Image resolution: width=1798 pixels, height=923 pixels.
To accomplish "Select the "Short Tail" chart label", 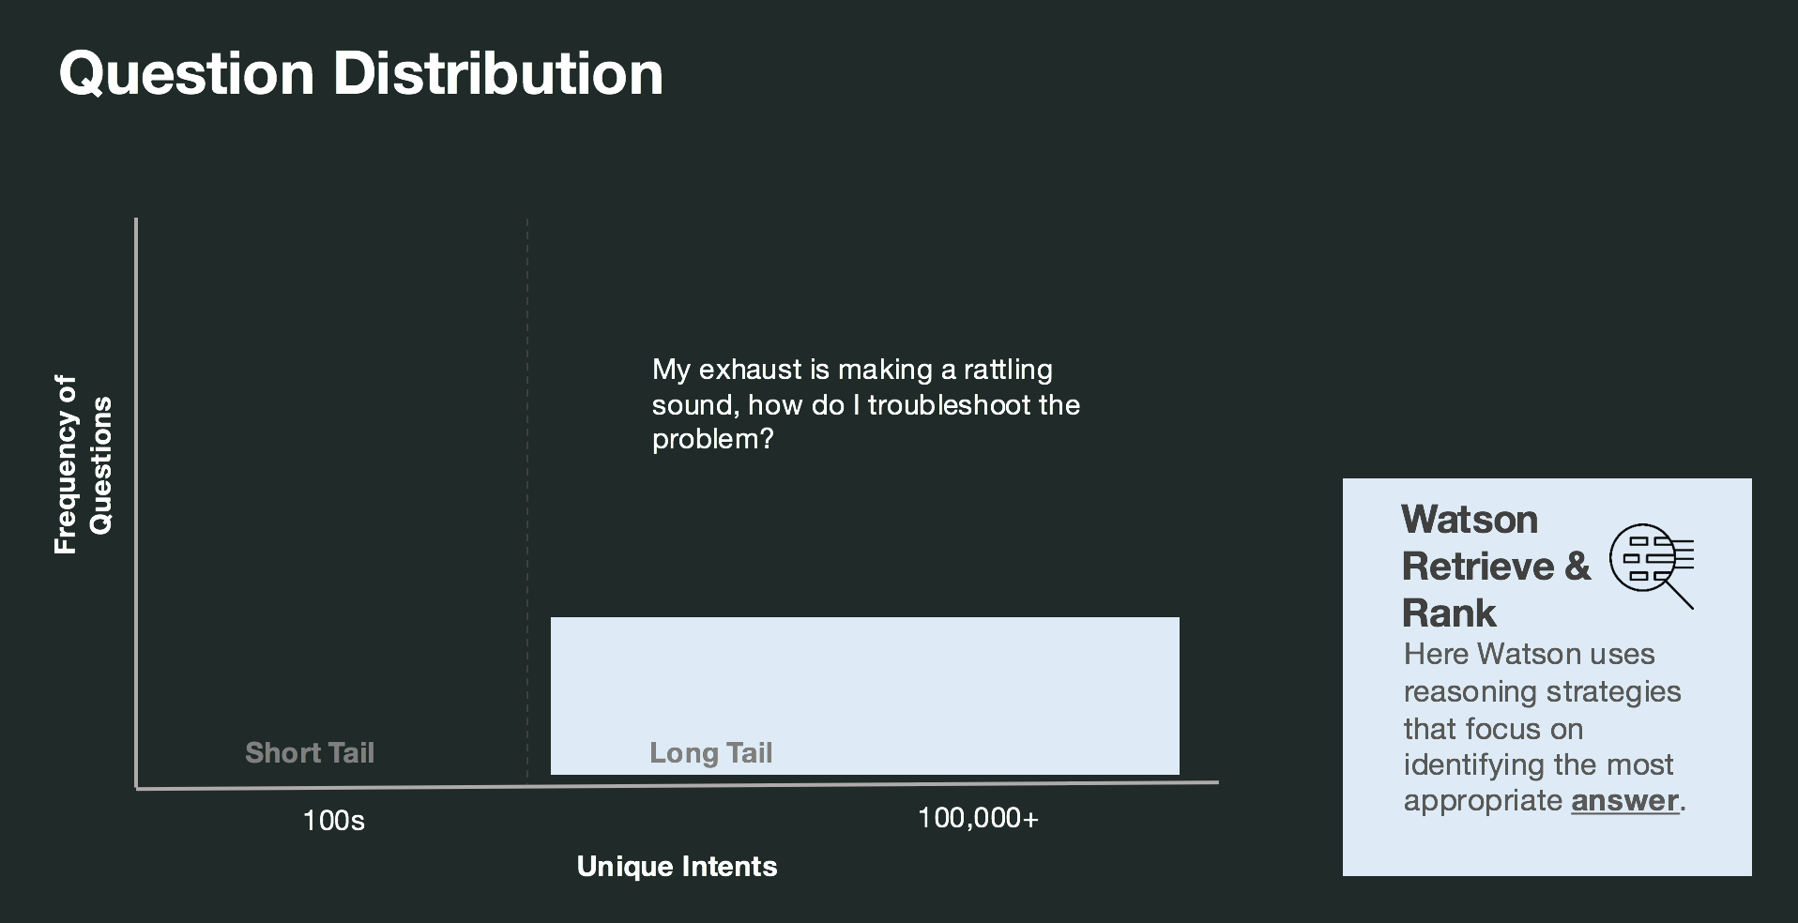I will 310,752.
